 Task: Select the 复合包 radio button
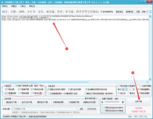[128, 93]
